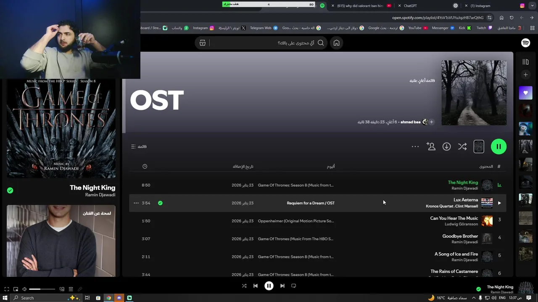Close the ChatGPT browser tab
The height and width of the screenshot is (302, 538).
click(400, 6)
